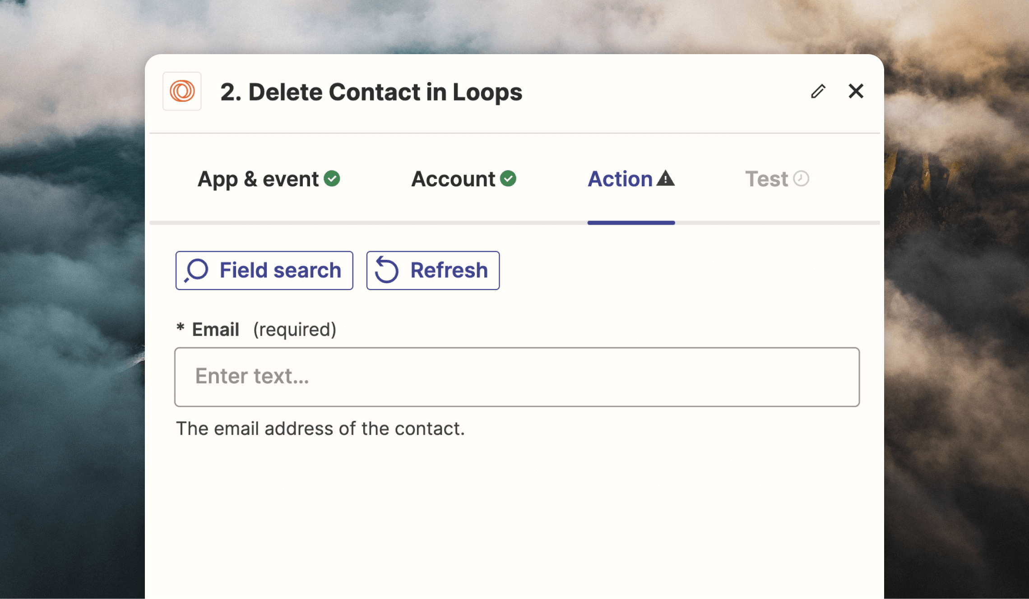This screenshot has width=1029, height=599.
Task: Focus the Email text input field
Action: tap(517, 377)
